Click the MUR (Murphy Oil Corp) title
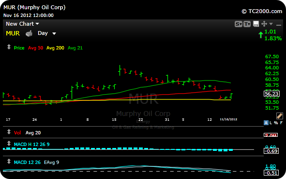Image resolution: width=286 pixels, height=179 pixels. point(34,7)
